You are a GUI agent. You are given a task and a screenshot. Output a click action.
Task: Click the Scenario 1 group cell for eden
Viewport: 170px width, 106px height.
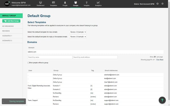[x=56, y=86]
